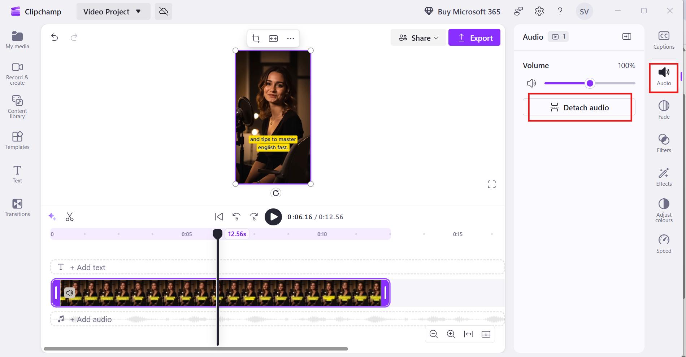Collapse the Audio property panel
Viewport: 686px width, 357px height.
click(x=627, y=36)
